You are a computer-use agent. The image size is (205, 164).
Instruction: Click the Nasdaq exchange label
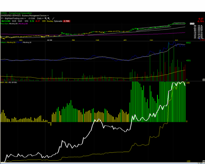[50, 21]
